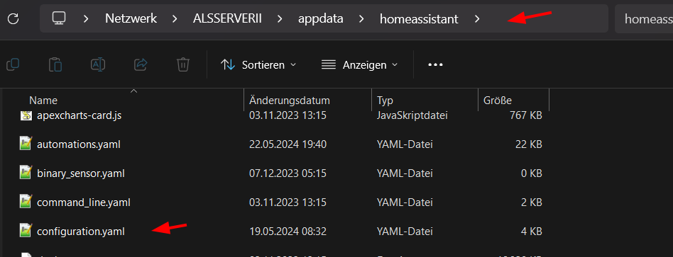The height and width of the screenshot is (257, 673).
Task: Go to the appdata breadcrumb segment
Action: [x=321, y=19]
